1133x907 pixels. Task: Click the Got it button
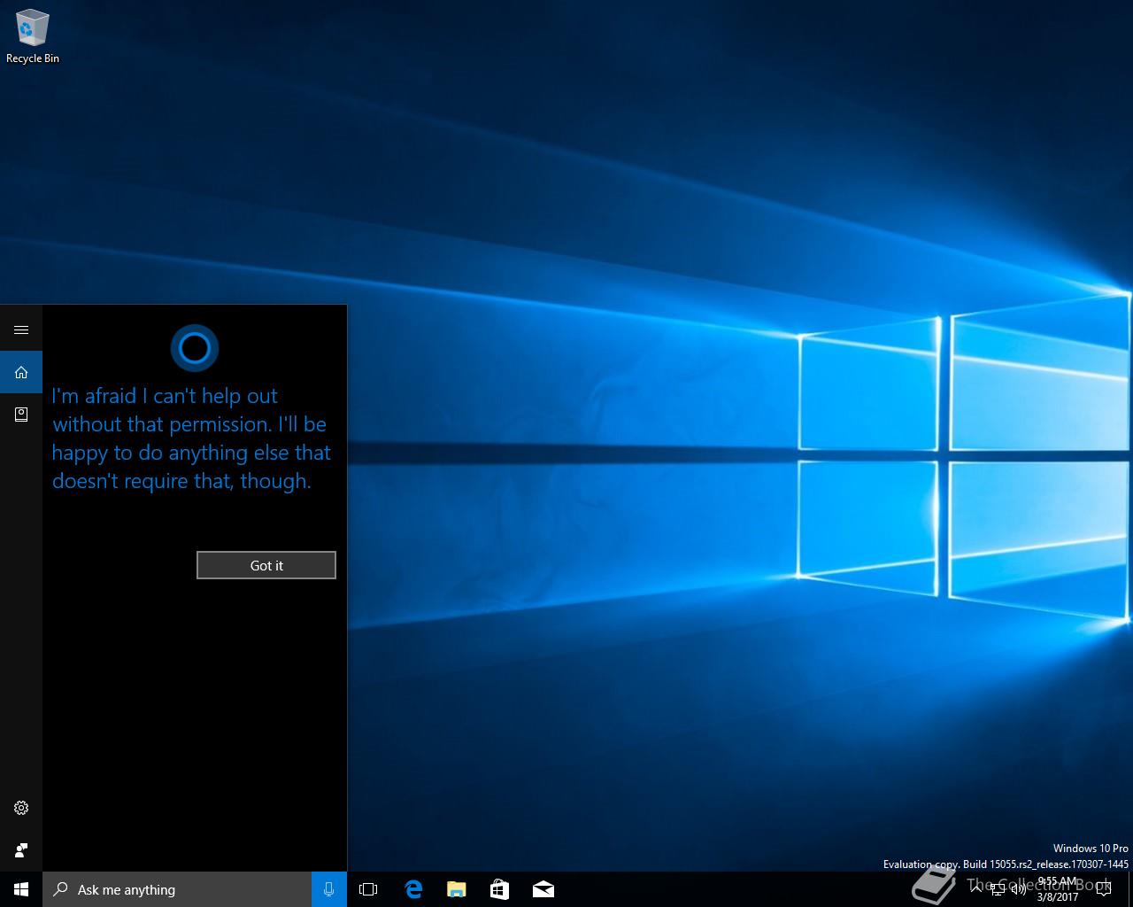266,565
